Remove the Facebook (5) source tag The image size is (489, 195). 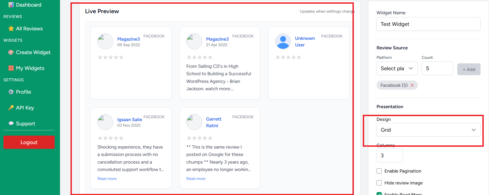pyautogui.click(x=412, y=85)
